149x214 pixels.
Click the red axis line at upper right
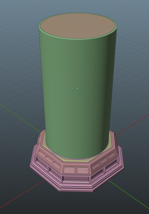(x=132, y=125)
